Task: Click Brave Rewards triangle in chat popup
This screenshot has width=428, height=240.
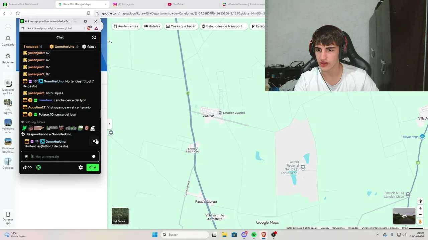Action: 96,28
